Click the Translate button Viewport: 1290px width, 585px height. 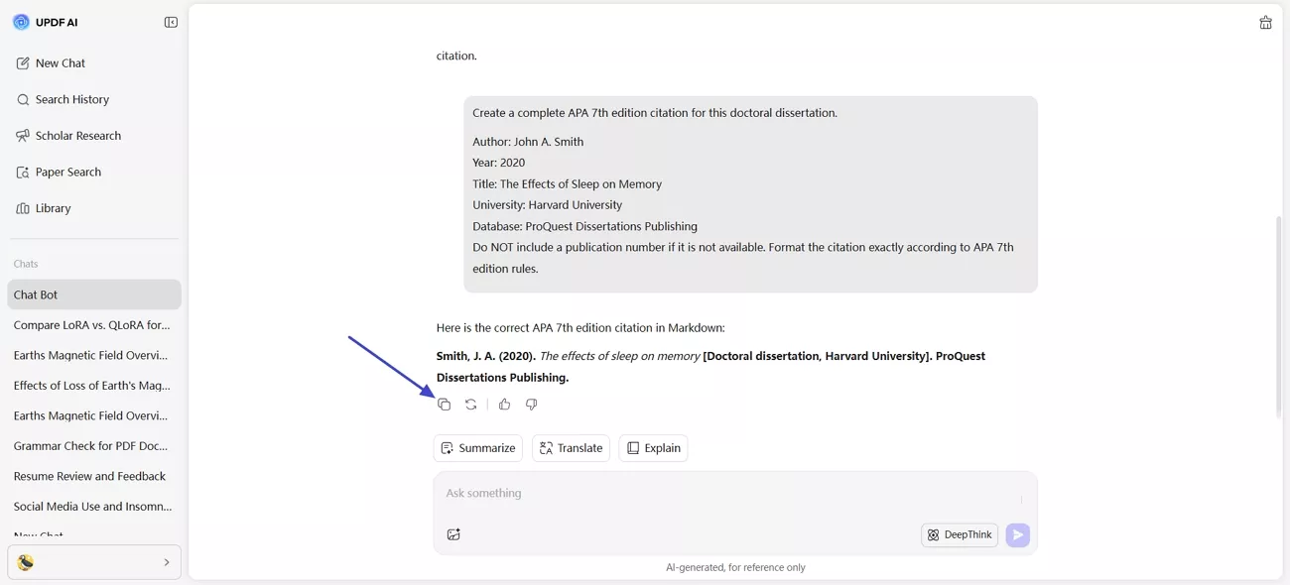571,448
